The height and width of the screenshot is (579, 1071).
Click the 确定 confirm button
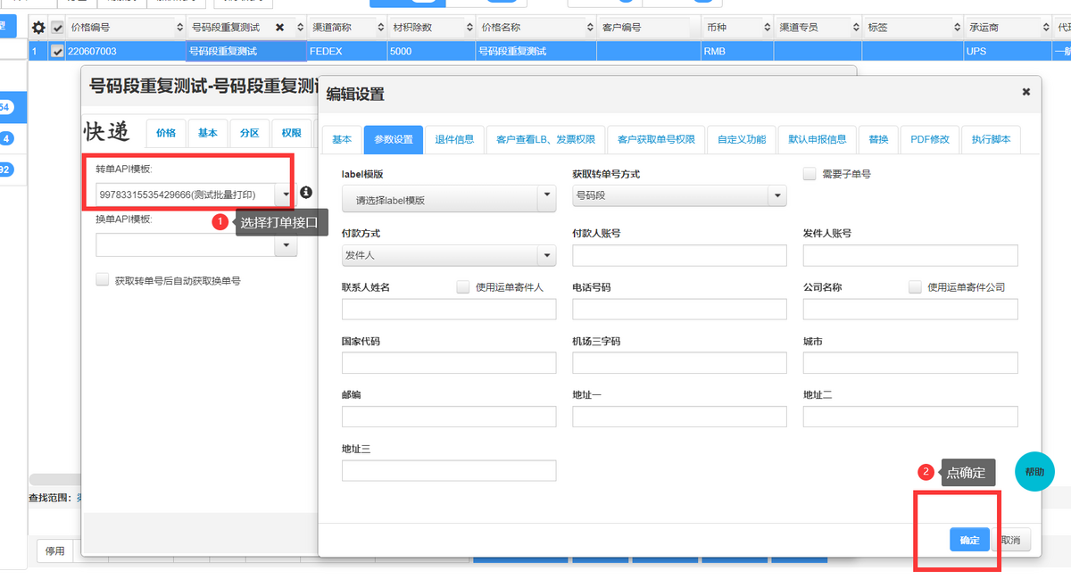tap(969, 540)
